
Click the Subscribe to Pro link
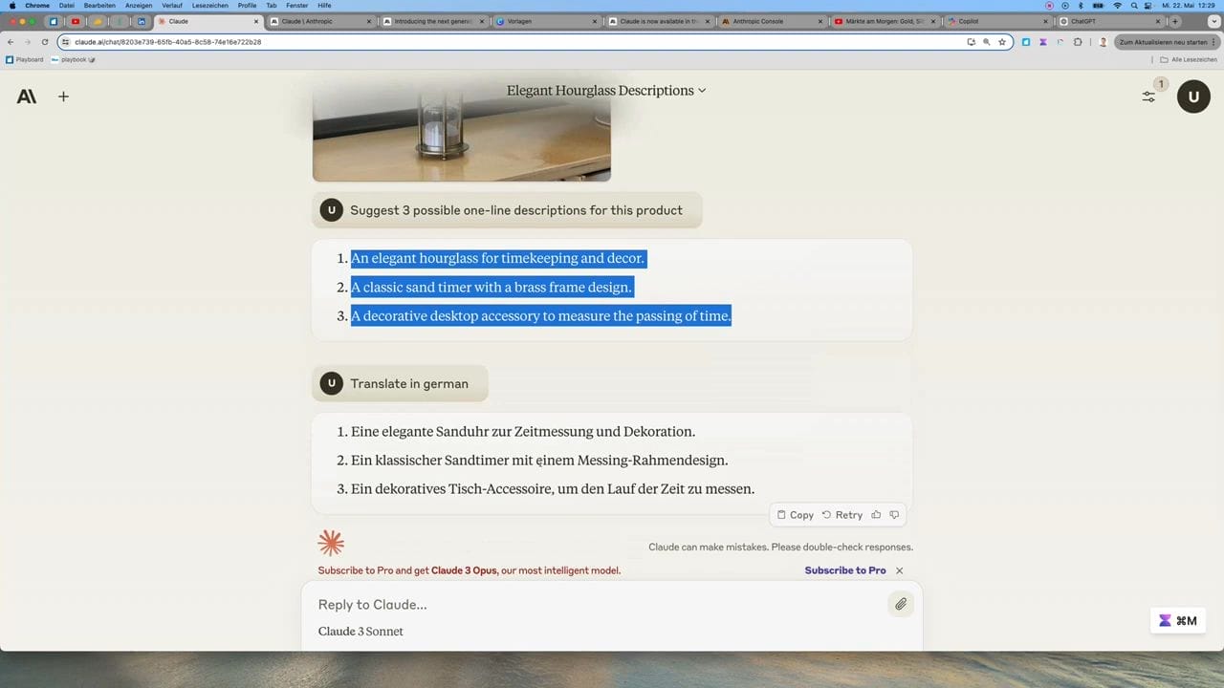coord(844,570)
